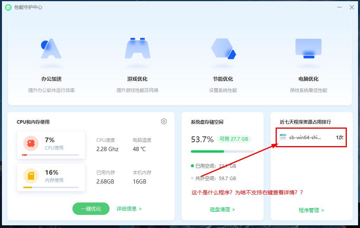Click the CPU和内存使用 heading
360x228 pixels.
(x=33, y=122)
